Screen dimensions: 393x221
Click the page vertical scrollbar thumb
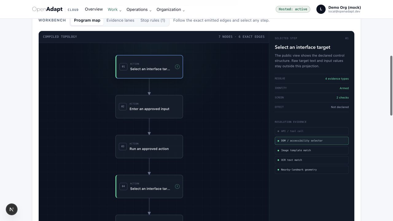[x=391, y=86]
